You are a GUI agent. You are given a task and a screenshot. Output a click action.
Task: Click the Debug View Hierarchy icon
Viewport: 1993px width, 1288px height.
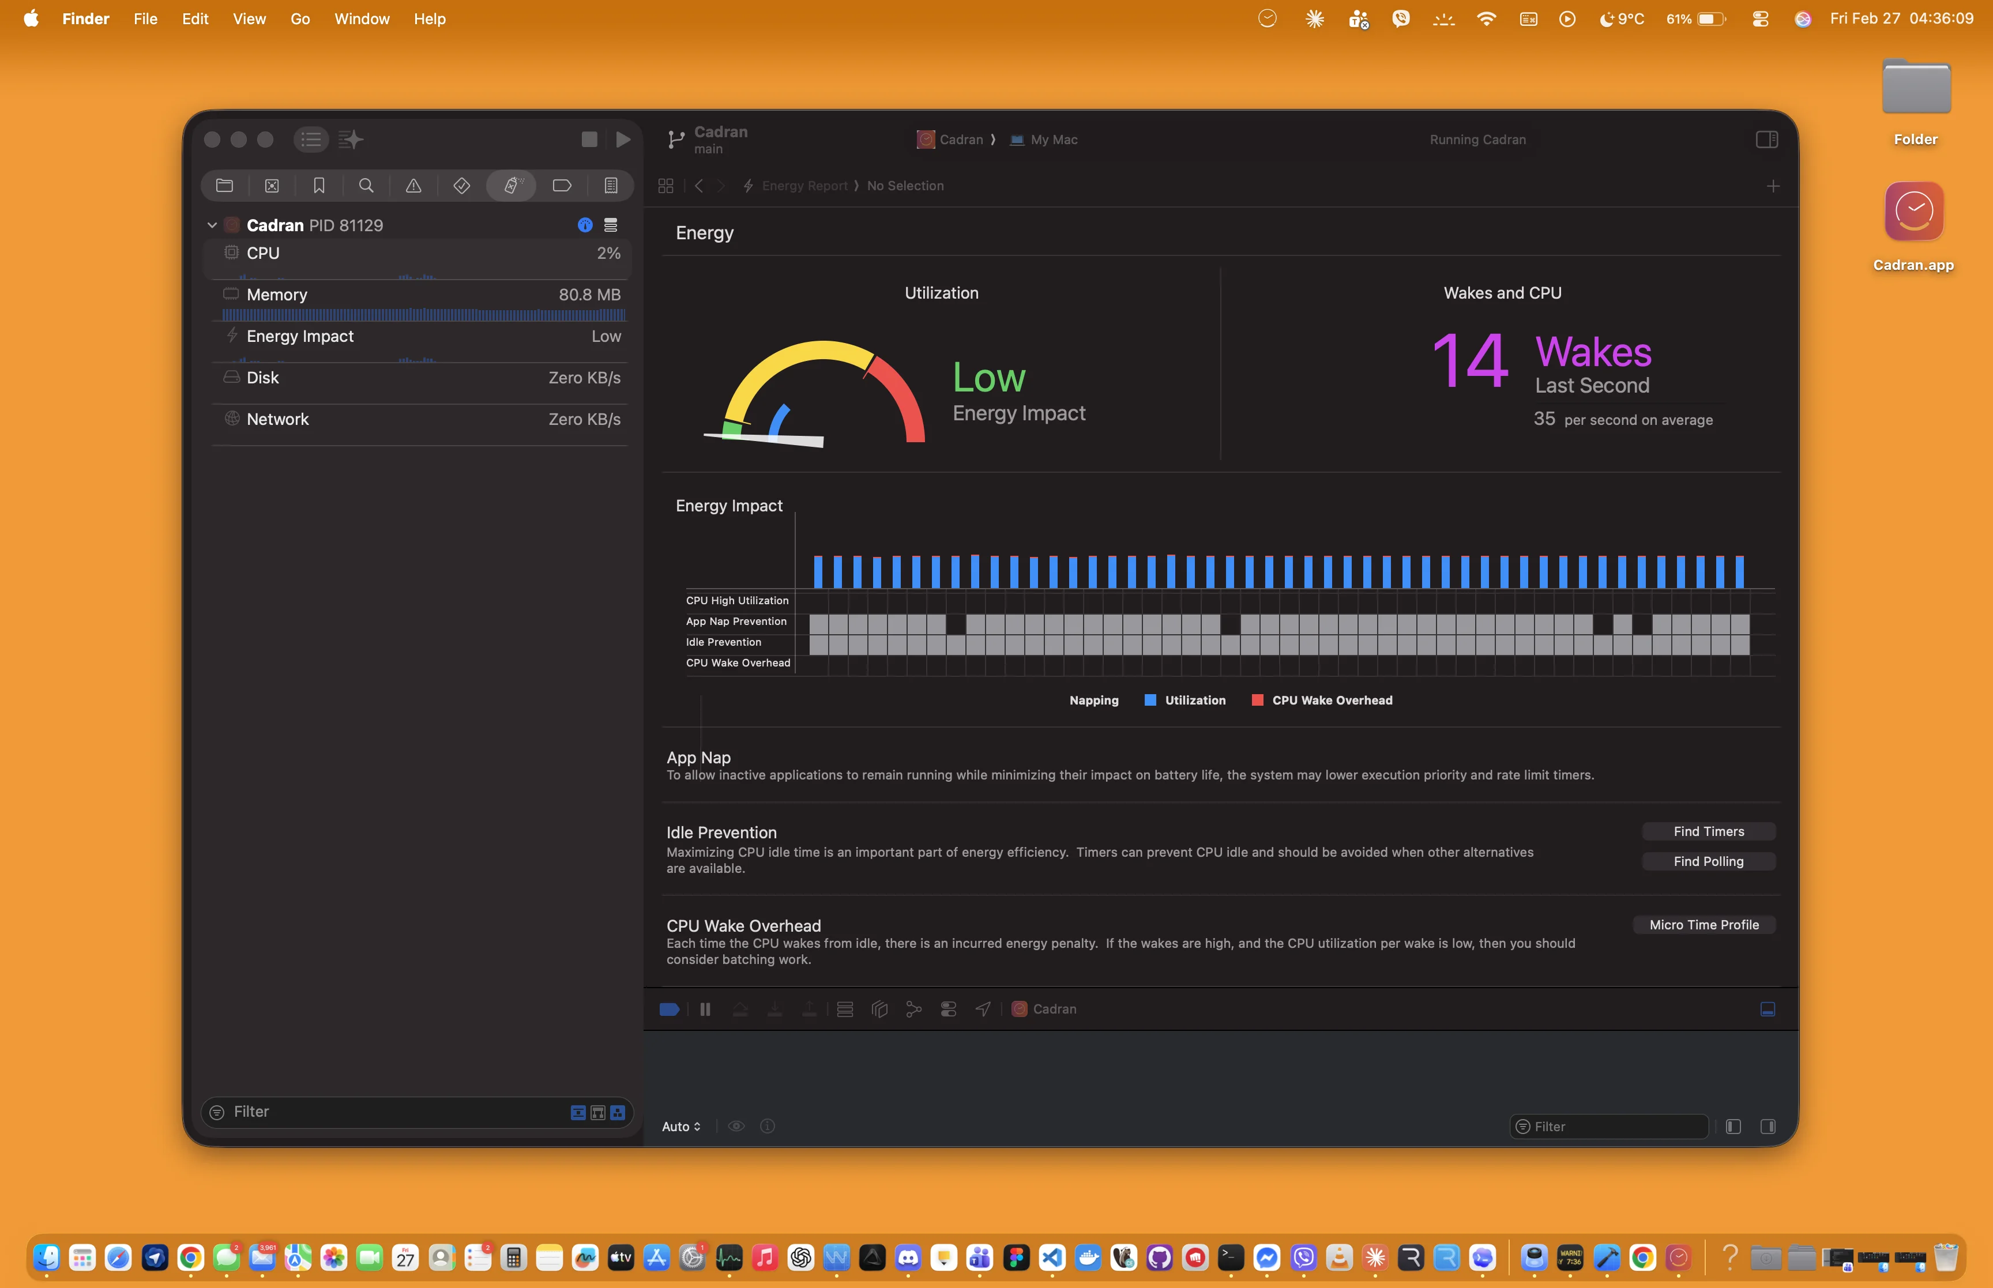click(x=879, y=1010)
